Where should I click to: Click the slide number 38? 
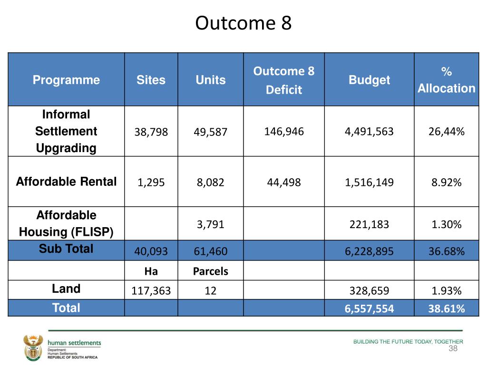pyautogui.click(x=453, y=348)
